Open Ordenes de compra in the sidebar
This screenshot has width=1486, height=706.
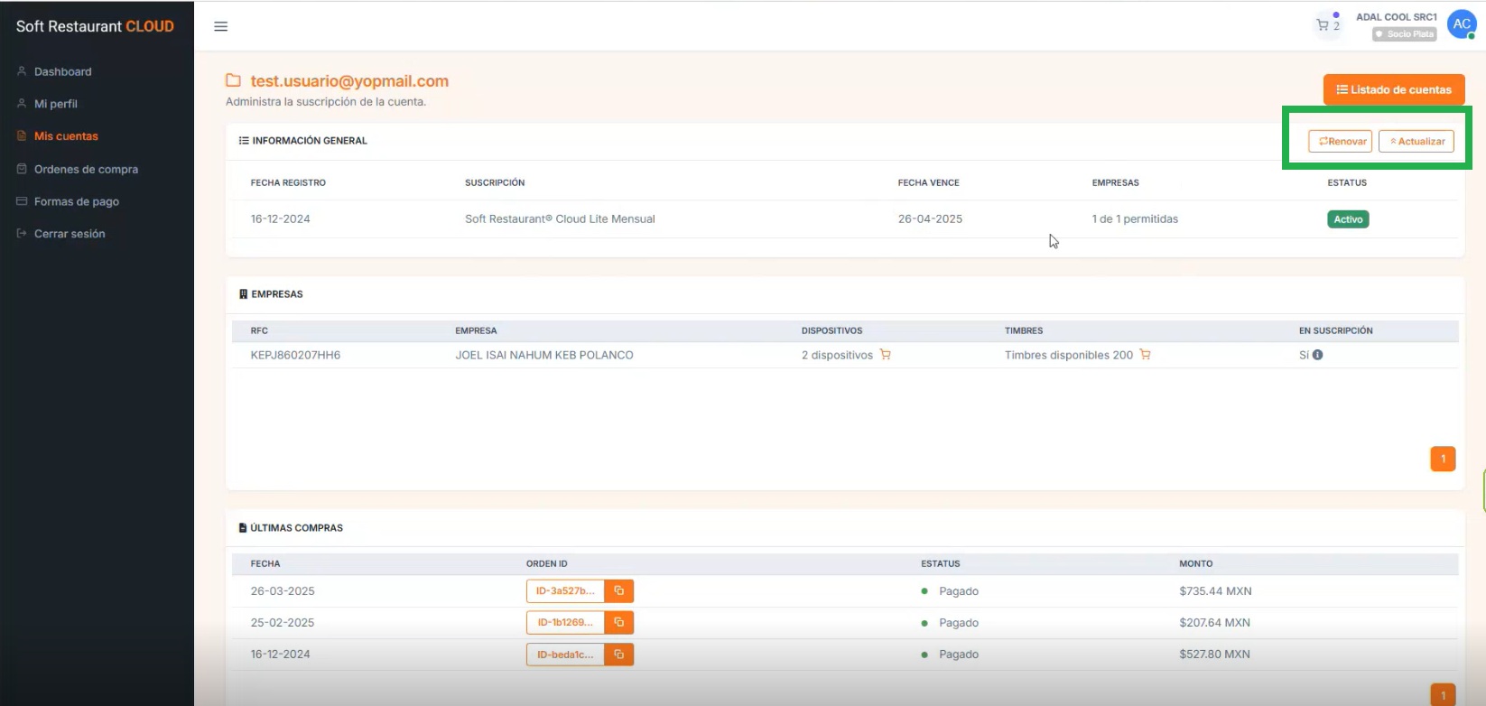point(86,169)
